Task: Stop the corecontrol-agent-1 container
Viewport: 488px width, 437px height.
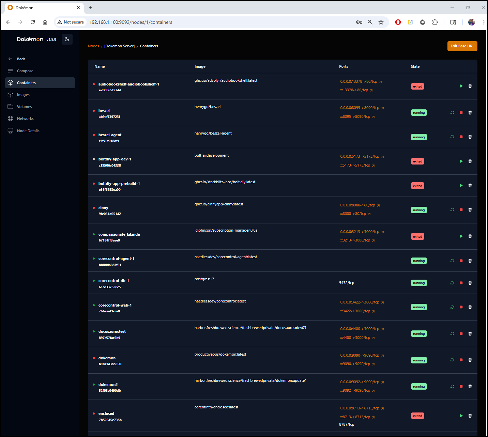Action: click(461, 261)
